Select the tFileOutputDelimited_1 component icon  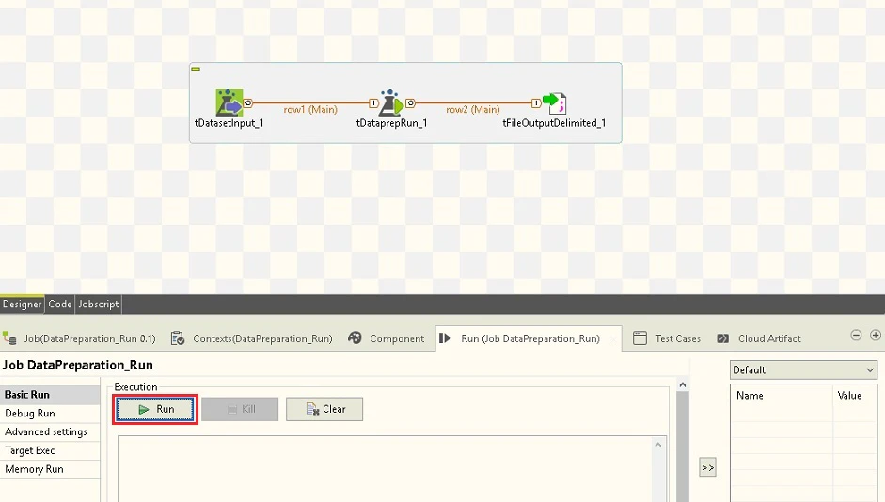pyautogui.click(x=554, y=103)
